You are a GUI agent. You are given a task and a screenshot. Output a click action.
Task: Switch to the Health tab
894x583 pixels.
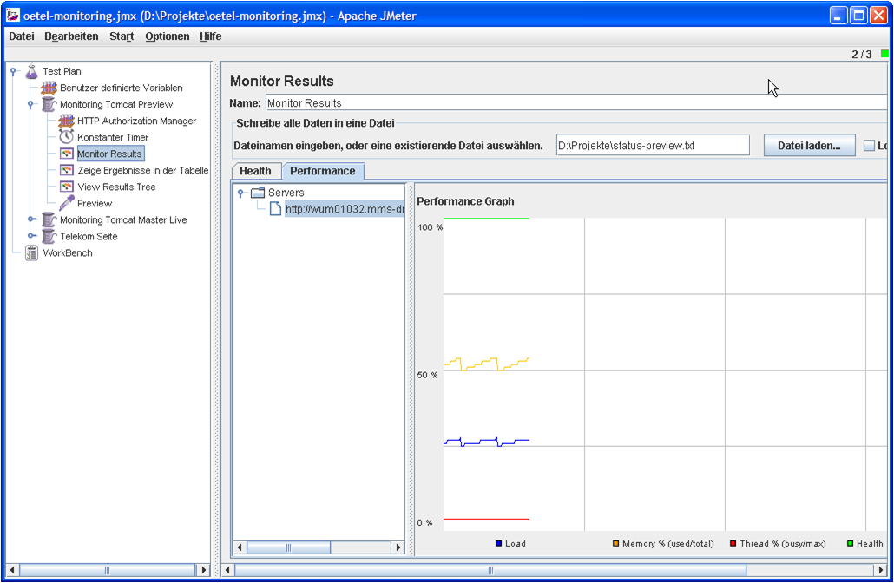pyautogui.click(x=255, y=171)
